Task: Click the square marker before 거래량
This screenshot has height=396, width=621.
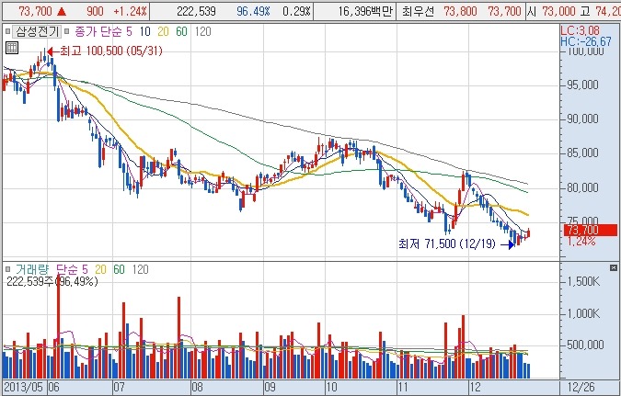Action: tap(8, 270)
